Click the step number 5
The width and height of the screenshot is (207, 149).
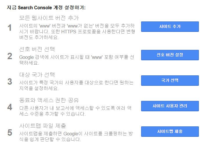click(10, 132)
